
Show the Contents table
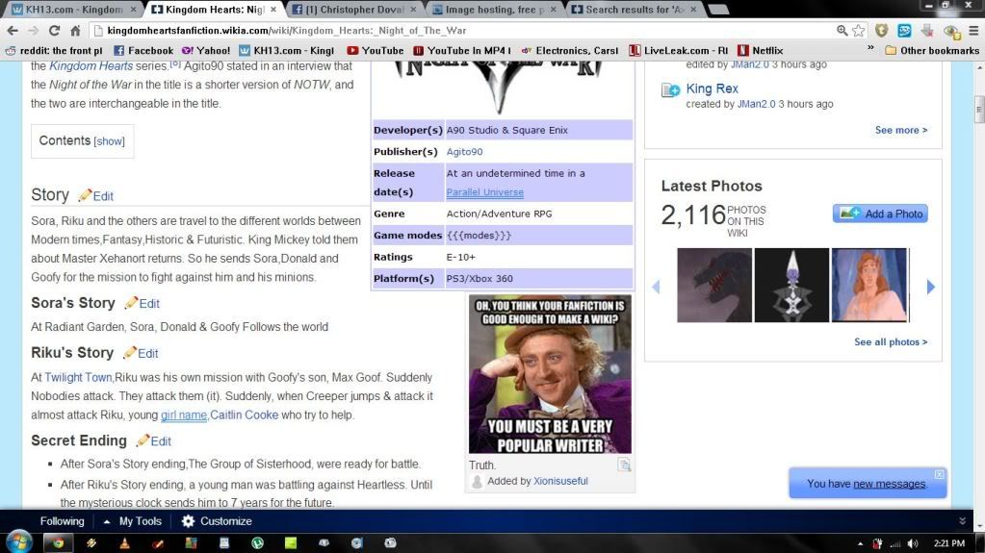(109, 141)
